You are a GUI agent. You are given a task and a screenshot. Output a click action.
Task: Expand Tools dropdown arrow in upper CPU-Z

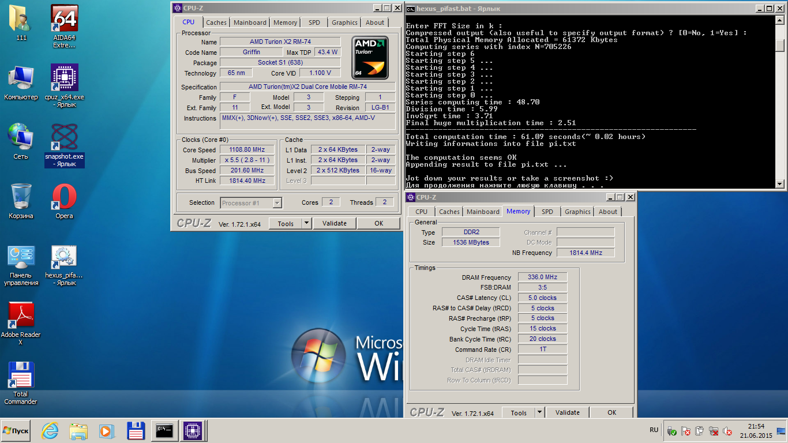pos(306,223)
